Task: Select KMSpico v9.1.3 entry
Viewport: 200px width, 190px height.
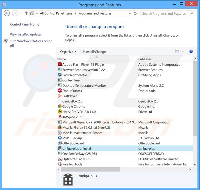Action: [x=73, y=117]
